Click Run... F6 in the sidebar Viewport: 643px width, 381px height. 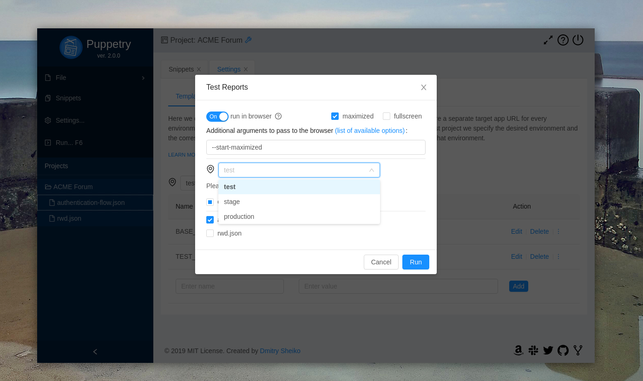(95, 143)
